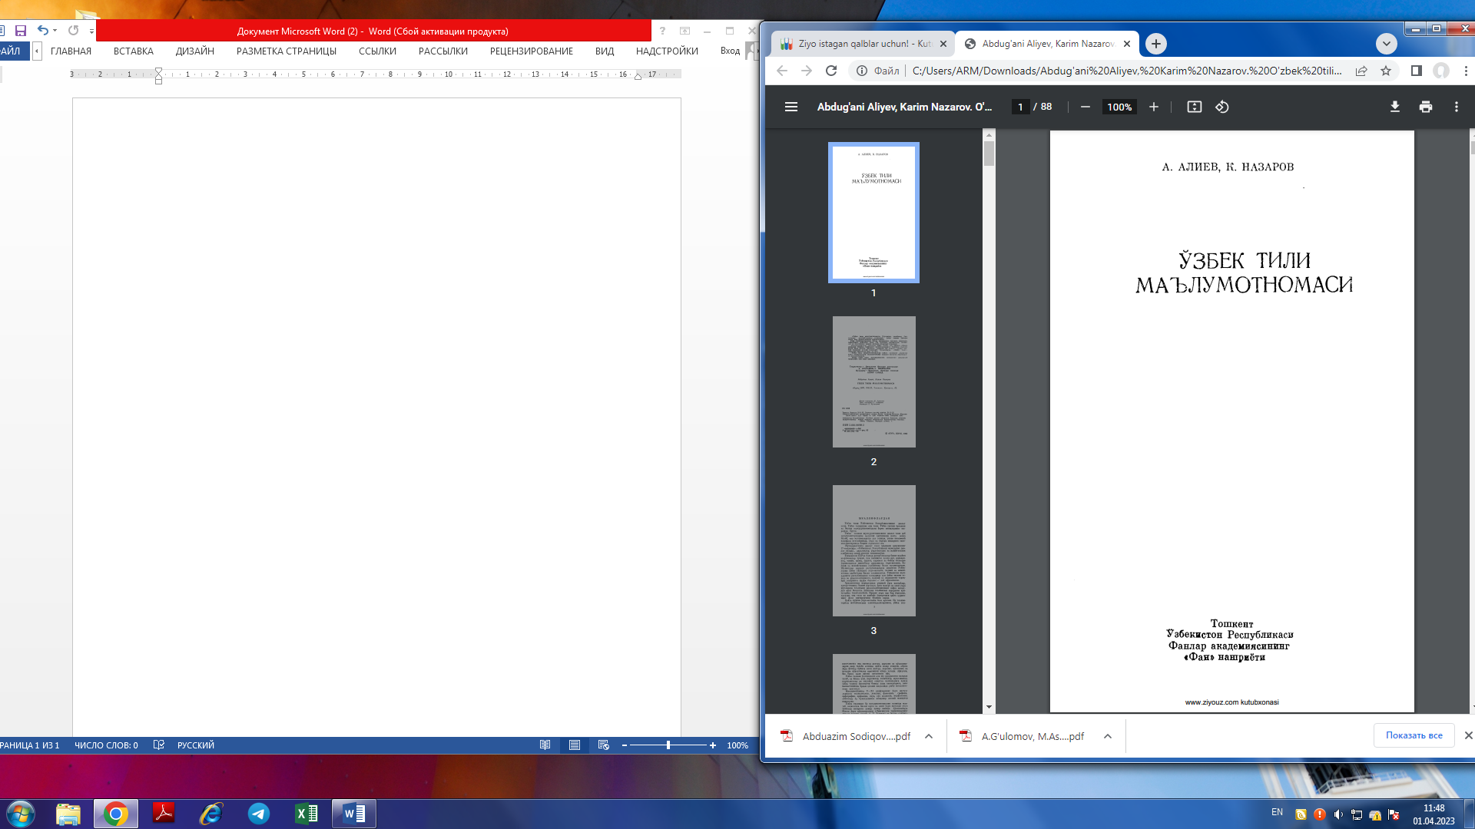This screenshot has height=829, width=1475.
Task: Select PDF page 3 thumbnail
Action: click(x=874, y=550)
